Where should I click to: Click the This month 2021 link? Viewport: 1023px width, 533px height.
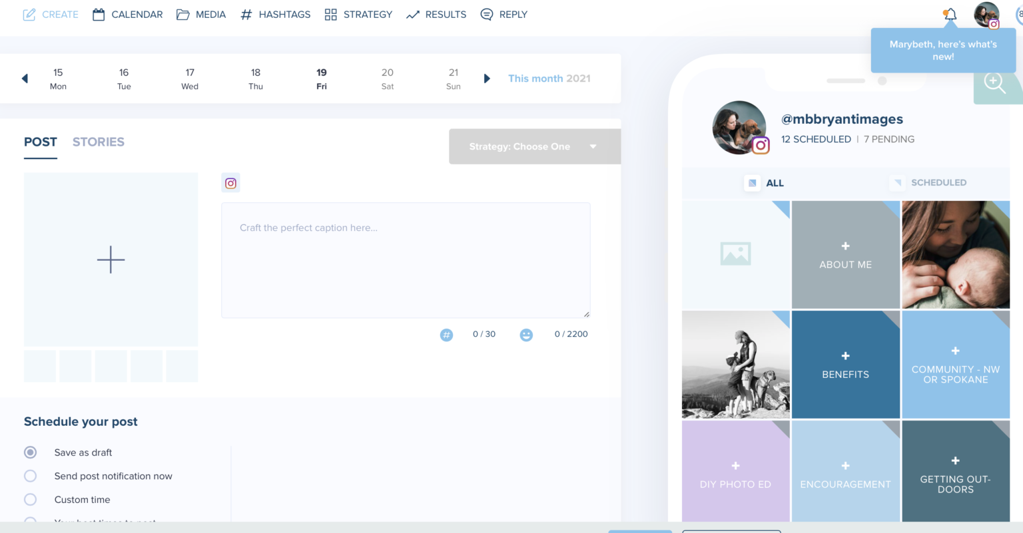click(x=549, y=79)
